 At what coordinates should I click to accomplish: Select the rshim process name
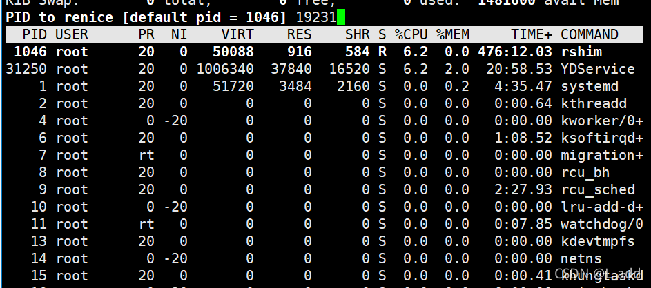(581, 52)
